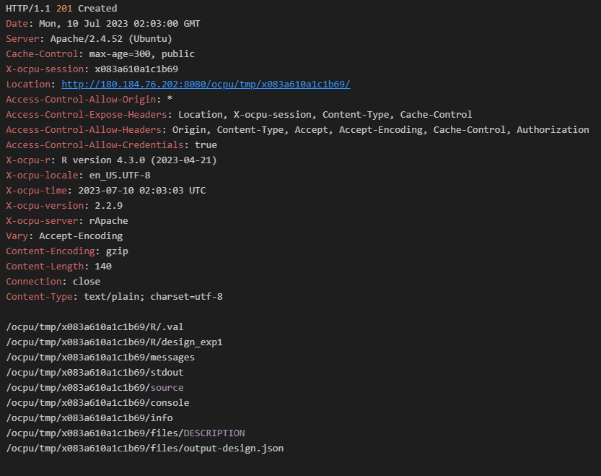Viewport: 601px width, 476px height.
Task: Click the path ending in /stdout
Action: coord(95,373)
